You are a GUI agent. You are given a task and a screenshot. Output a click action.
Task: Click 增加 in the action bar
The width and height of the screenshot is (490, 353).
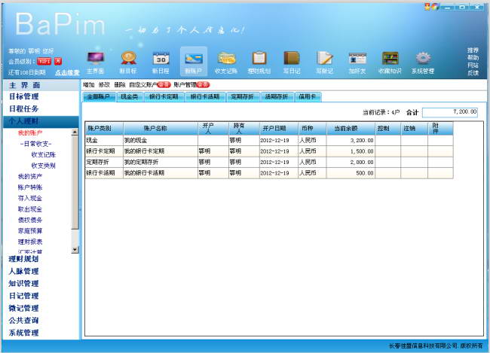coord(89,84)
